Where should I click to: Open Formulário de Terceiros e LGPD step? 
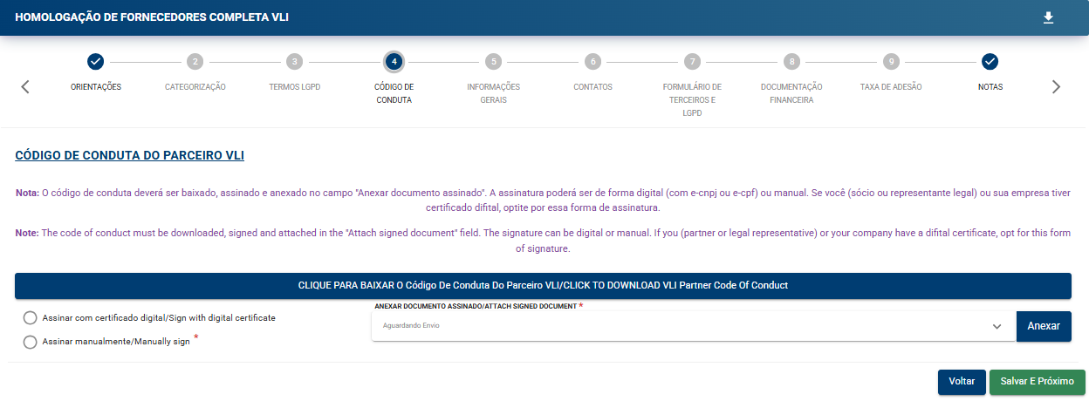coord(692,99)
